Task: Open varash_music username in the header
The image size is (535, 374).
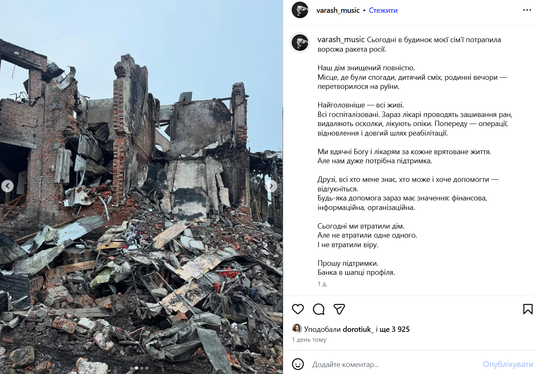Action: [x=338, y=10]
